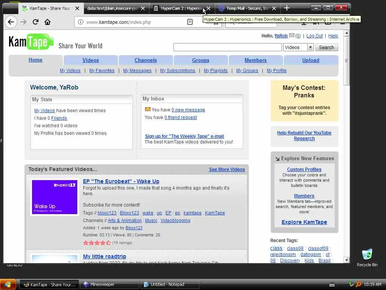Open the Upload navigation tab
This screenshot has width=386, height=290.
(x=311, y=60)
